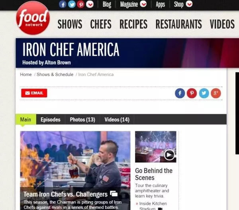This screenshot has height=210, width=239.
Task: Click the Twitter icon in top bar
Action: click(72, 4)
